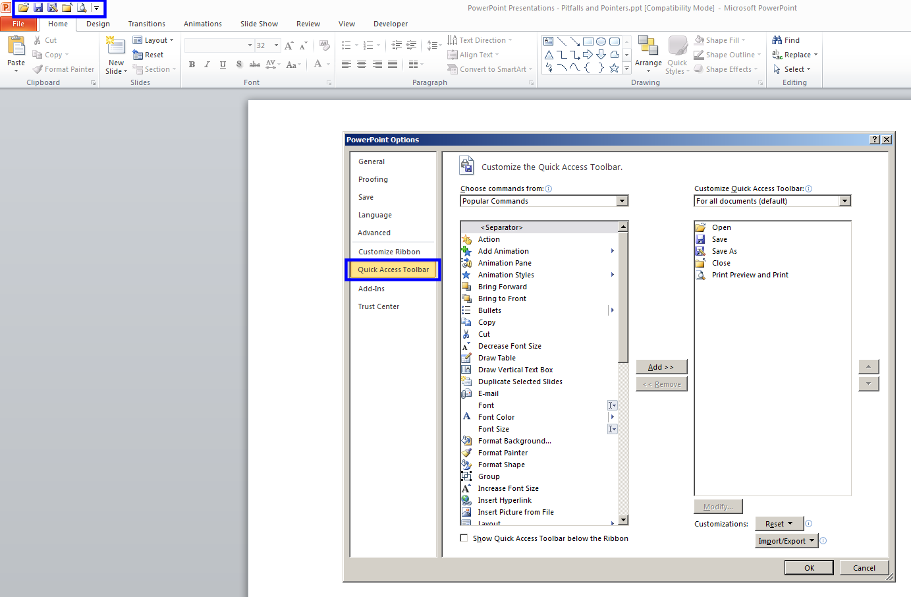Select Customize Ribbon in options sidebar
Screen dimensions: 911x597
389,252
